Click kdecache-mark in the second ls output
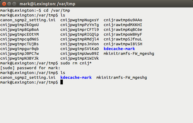The height and width of the screenshot is (123, 193). (x=76, y=77)
